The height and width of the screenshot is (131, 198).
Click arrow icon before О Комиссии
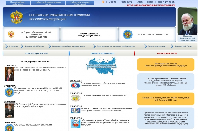pyautogui.click(x=6, y=46)
